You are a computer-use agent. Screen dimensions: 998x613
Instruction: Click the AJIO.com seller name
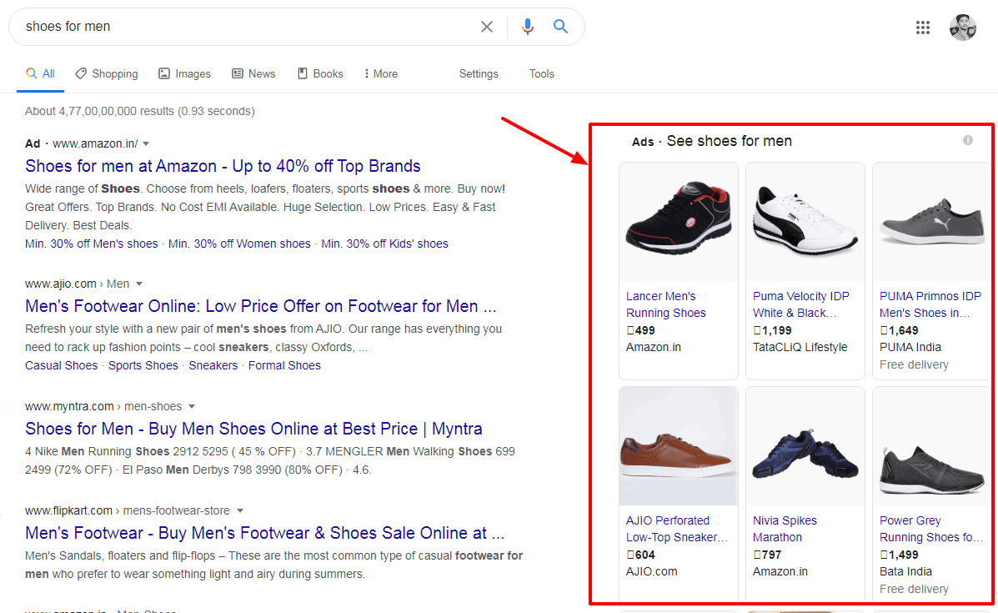tap(652, 571)
